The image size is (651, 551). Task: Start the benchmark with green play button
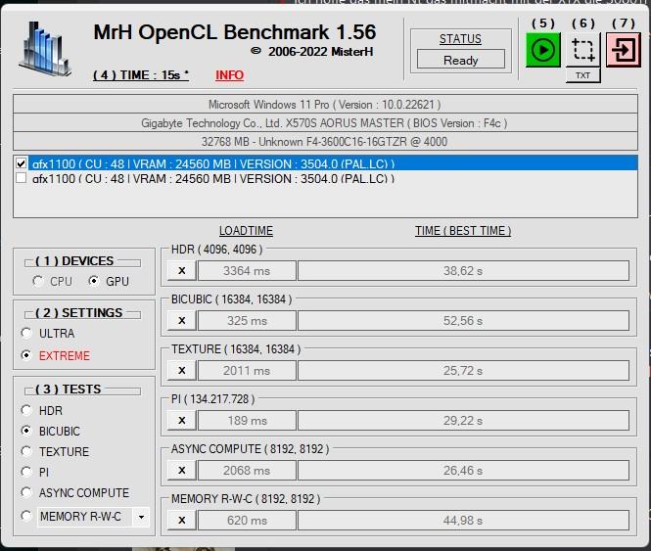tap(542, 50)
